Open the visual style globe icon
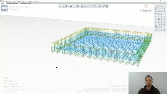The image size is (167, 94). coord(85,6)
